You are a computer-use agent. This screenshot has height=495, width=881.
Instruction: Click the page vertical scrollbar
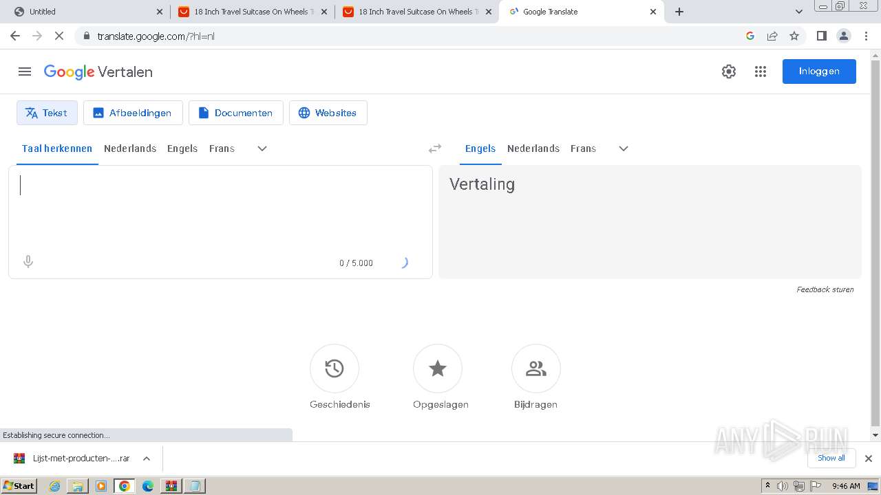click(875, 245)
